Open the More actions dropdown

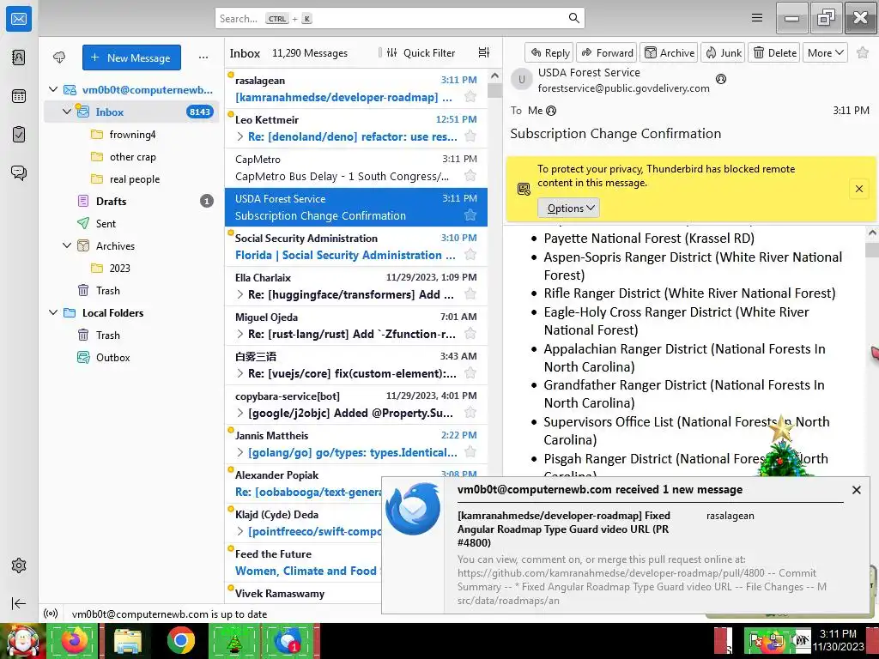pyautogui.click(x=825, y=52)
